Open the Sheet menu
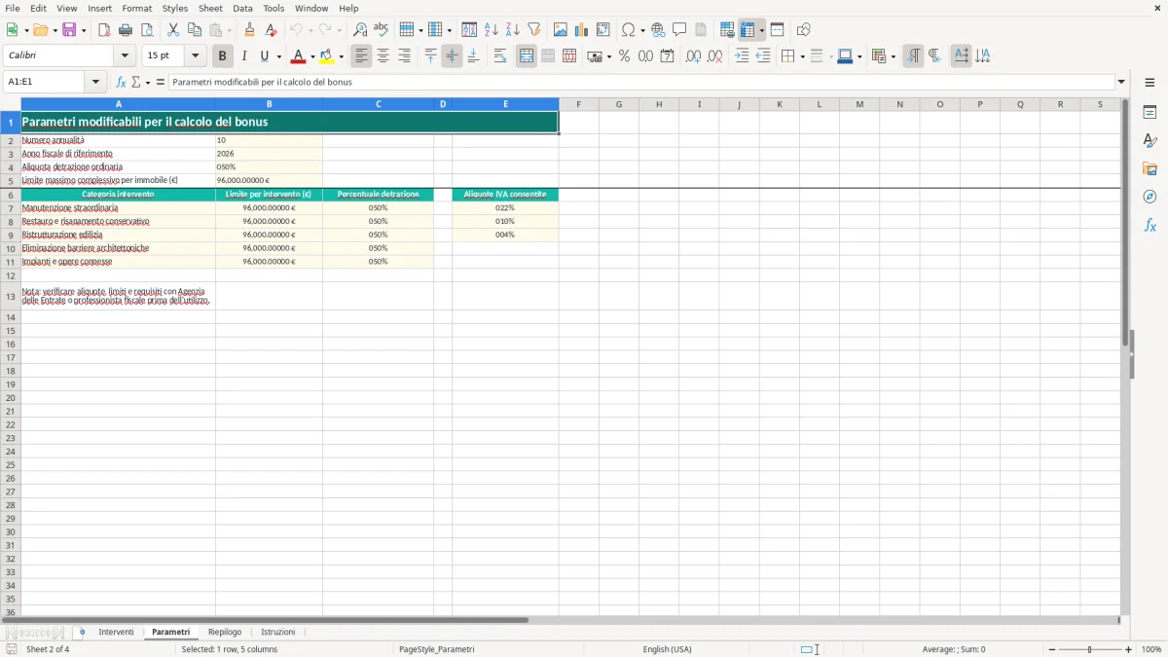1168x657 pixels. 210,8
